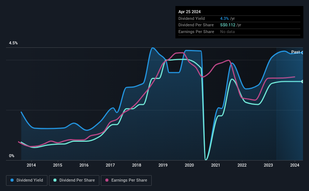Click the 2015 x-axis label
The width and height of the screenshot is (309, 191).
coord(58,165)
